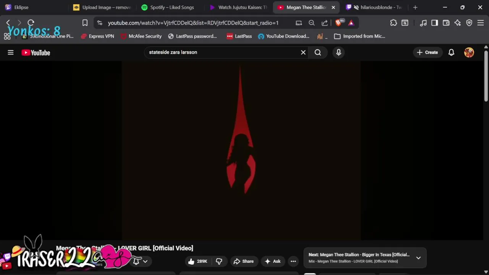
Task: Close the Megan Thee Stallion tab
Action: tap(333, 7)
